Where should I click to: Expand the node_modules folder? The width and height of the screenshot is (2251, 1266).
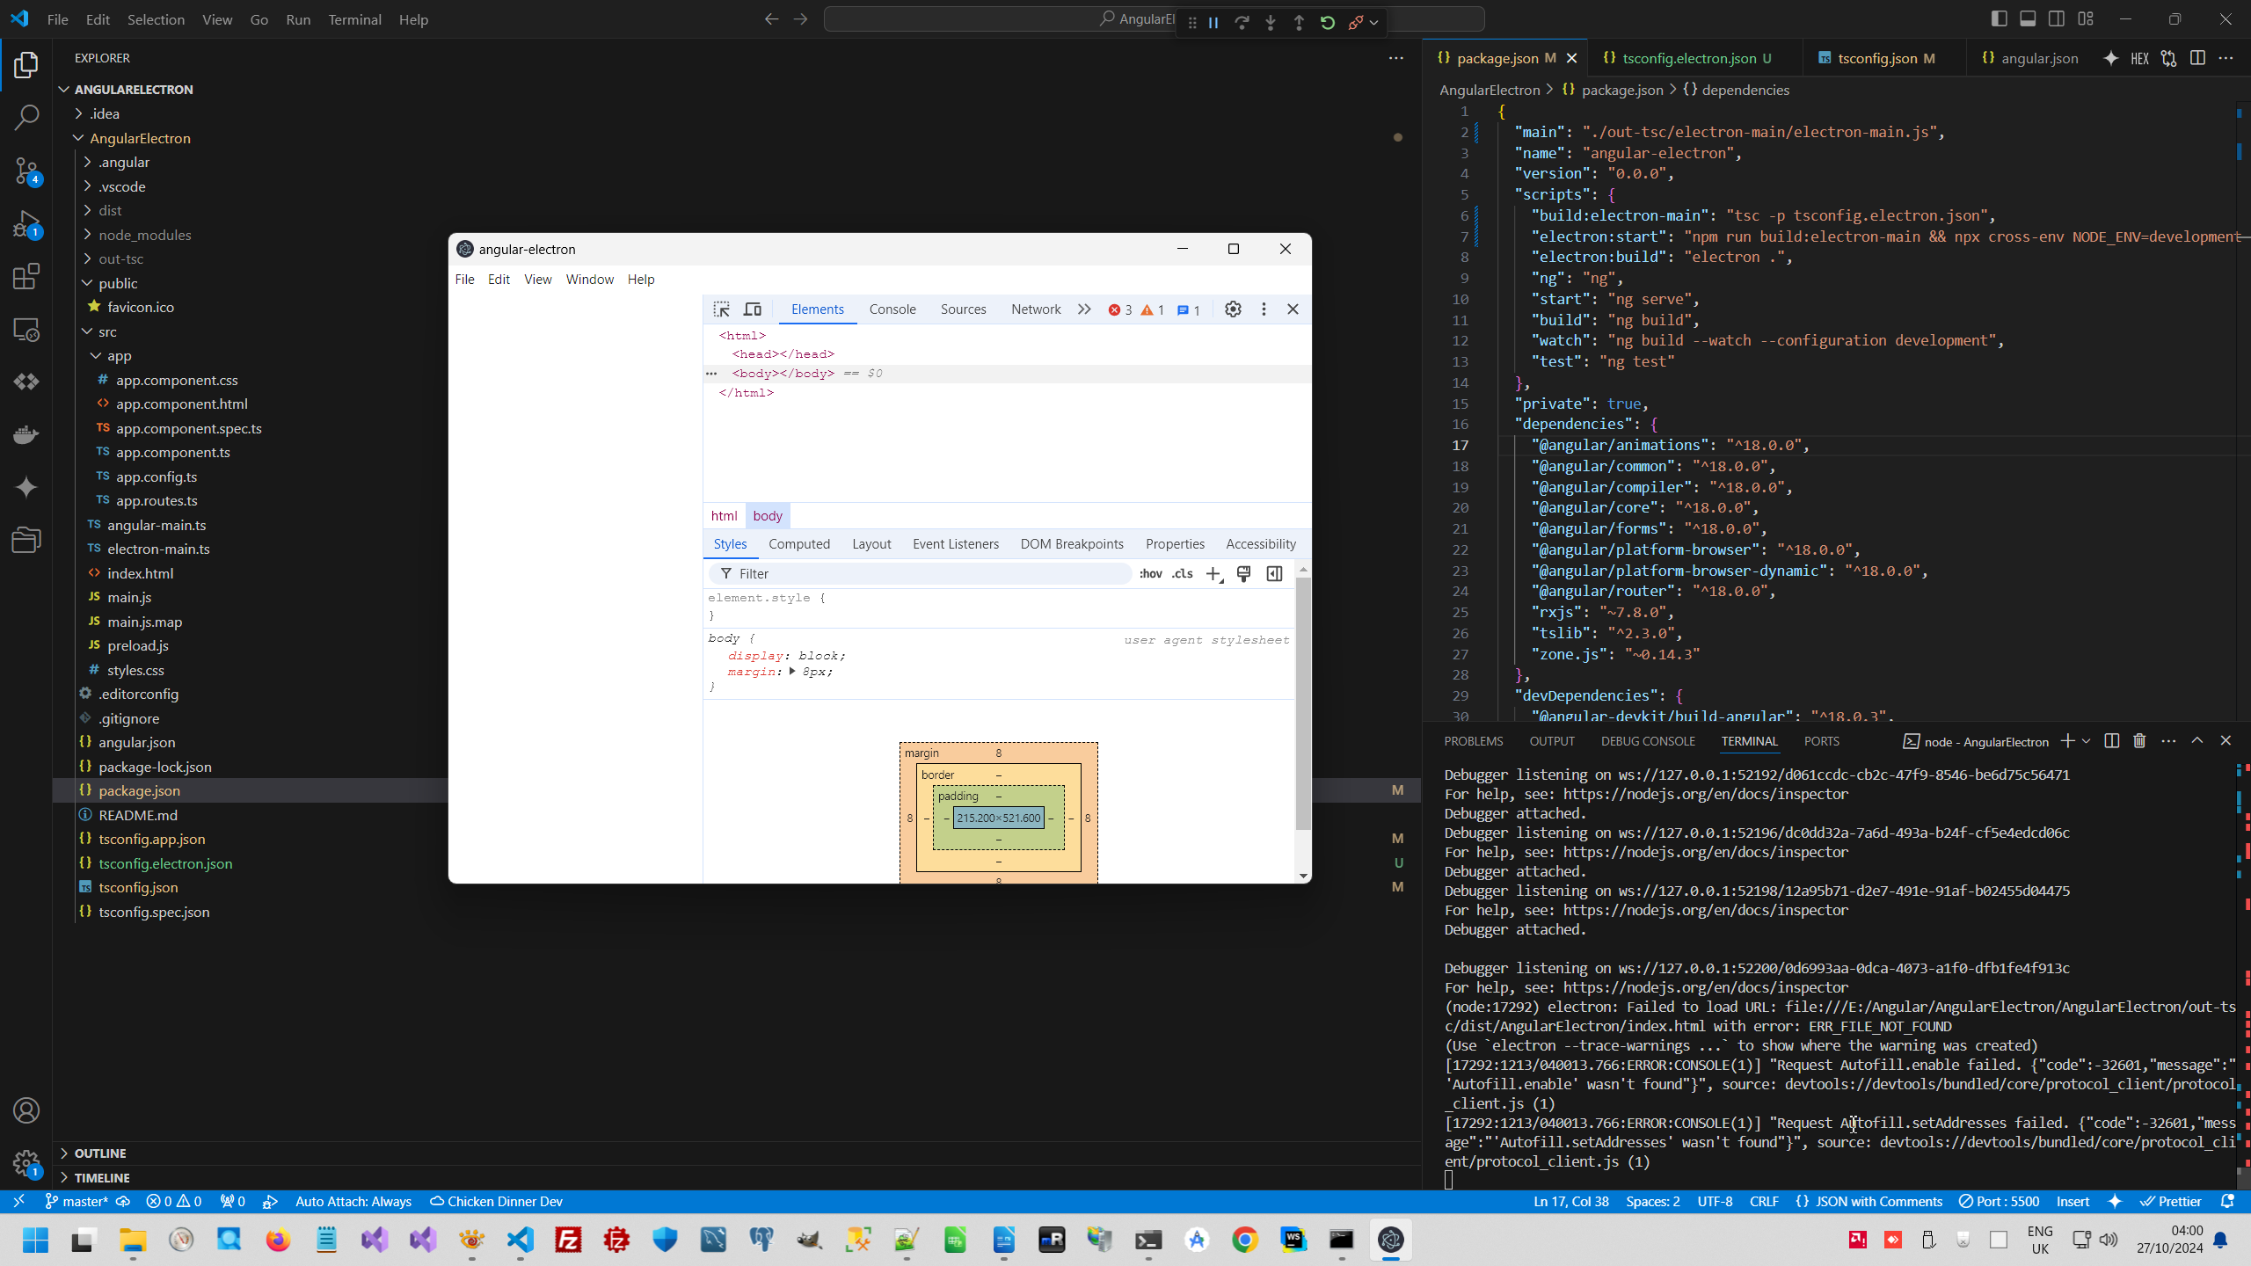tap(144, 235)
